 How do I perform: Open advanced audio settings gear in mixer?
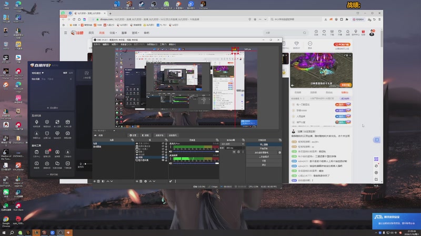[171, 181]
